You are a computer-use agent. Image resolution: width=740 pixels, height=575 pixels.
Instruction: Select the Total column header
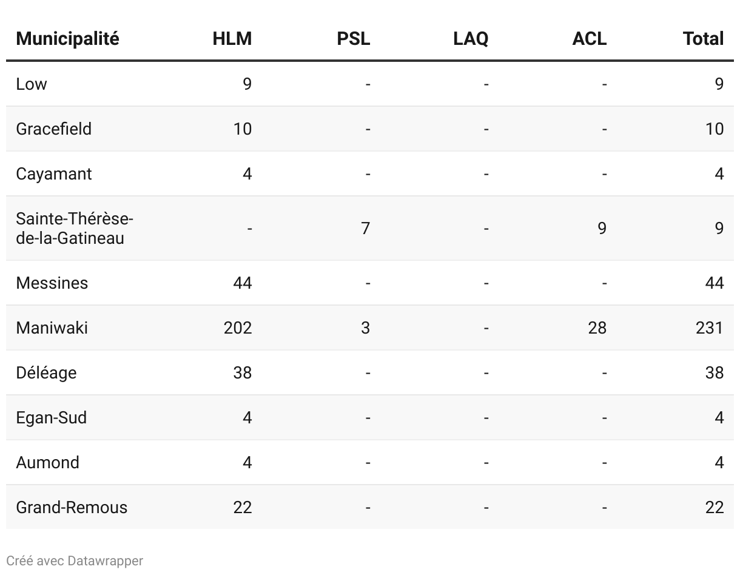point(703,39)
